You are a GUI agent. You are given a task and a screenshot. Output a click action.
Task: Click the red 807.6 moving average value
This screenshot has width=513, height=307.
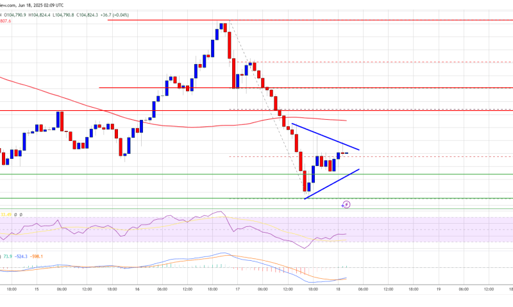[x=6, y=21]
